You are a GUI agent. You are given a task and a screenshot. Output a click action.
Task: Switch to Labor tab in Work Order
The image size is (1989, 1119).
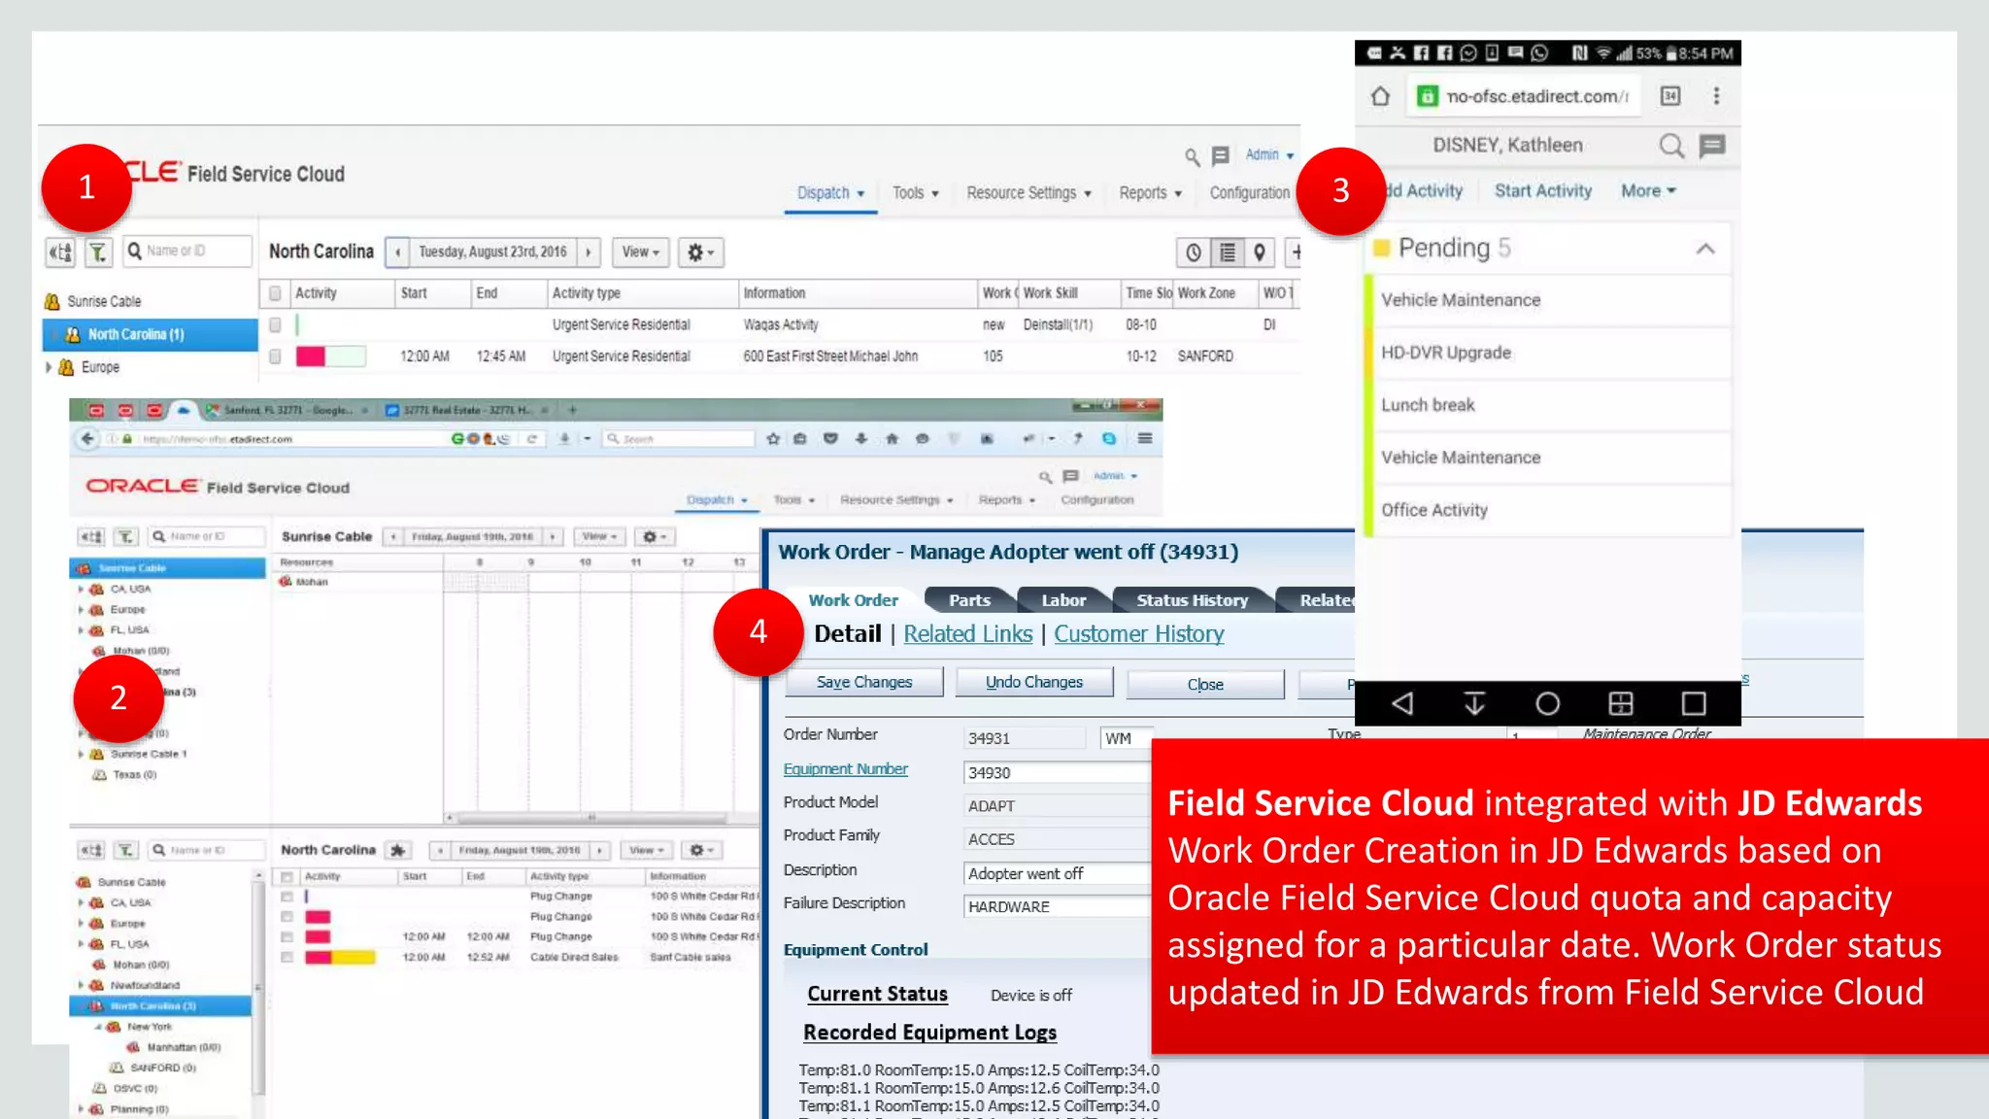[x=1063, y=600]
